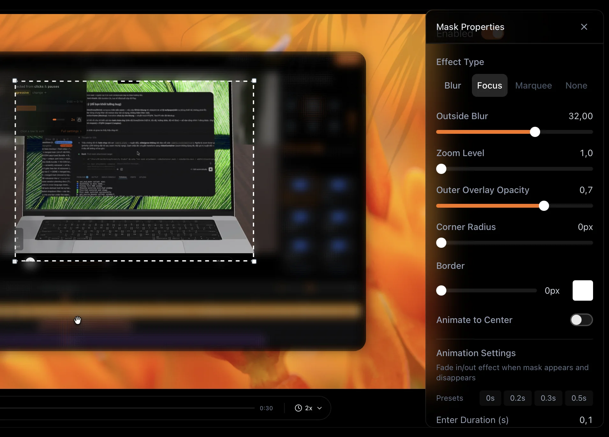Click the bottom-left mask selection handle
The height and width of the screenshot is (437, 609).
[x=15, y=261]
